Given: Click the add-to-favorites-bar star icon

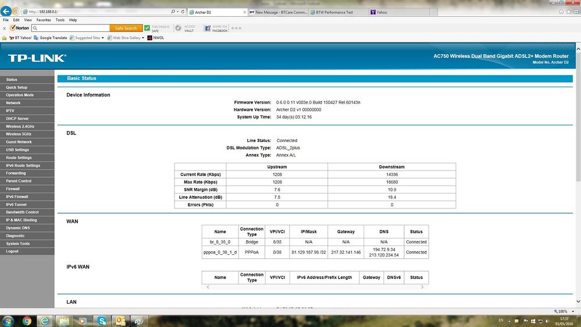Looking at the screenshot, I should click(4, 38).
